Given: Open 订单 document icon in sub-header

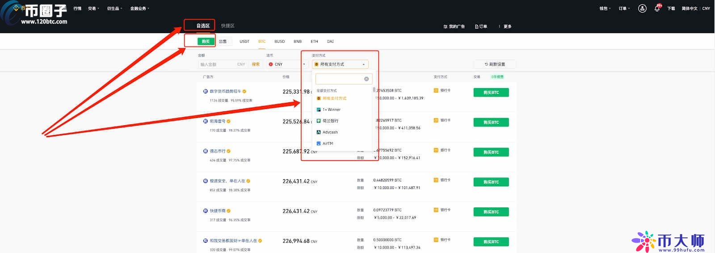Looking at the screenshot, I should [x=477, y=27].
